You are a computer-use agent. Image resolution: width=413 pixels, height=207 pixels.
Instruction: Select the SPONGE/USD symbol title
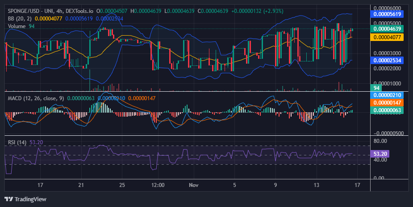[23, 11]
